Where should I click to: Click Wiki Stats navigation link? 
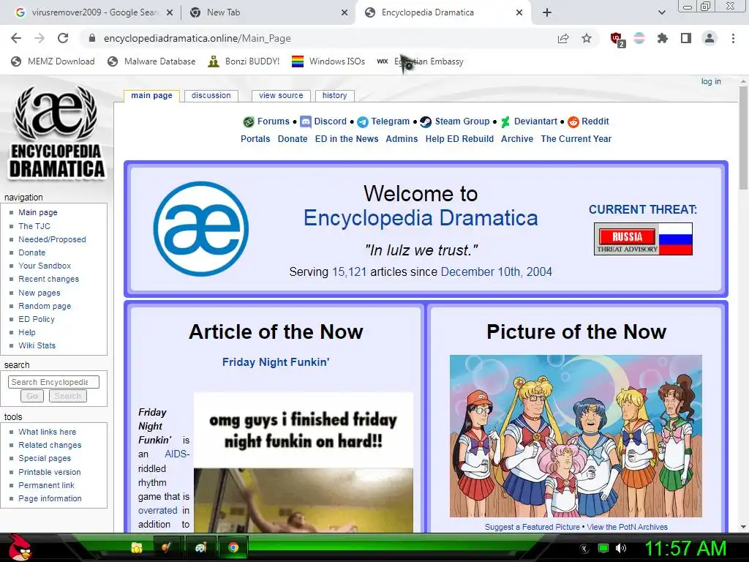(x=37, y=345)
